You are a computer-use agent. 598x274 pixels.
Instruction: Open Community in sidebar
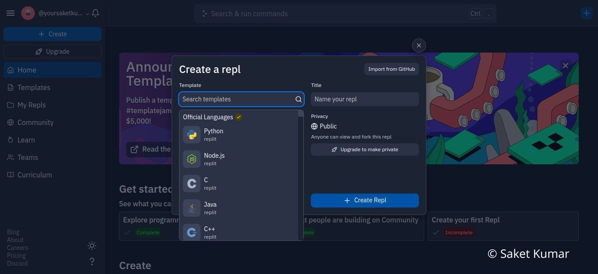(x=53, y=122)
